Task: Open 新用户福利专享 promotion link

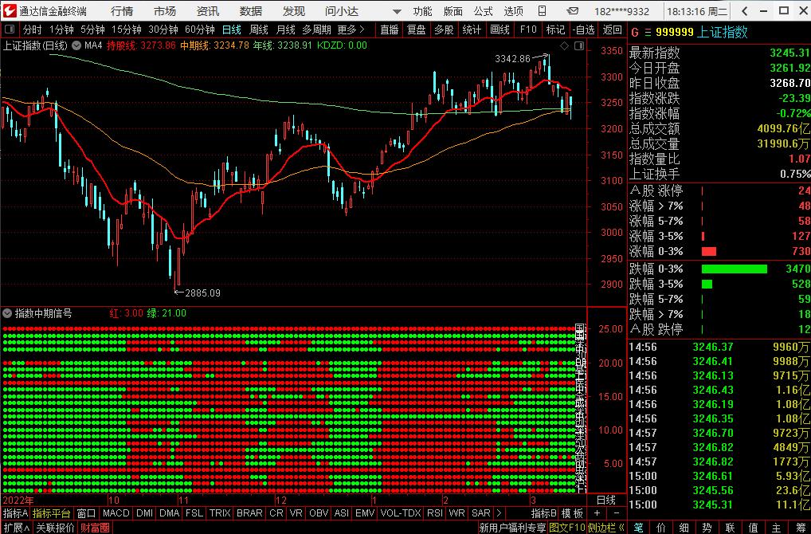Action: [512, 528]
